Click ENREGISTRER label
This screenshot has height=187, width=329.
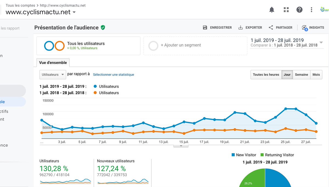click(221, 27)
